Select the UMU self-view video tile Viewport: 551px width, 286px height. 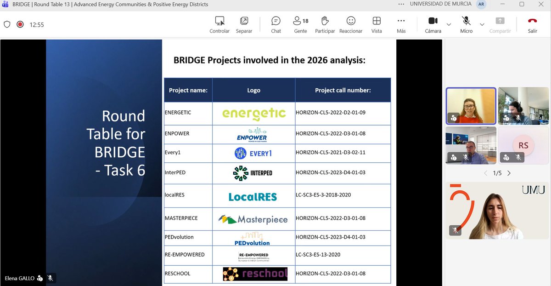coord(497,211)
